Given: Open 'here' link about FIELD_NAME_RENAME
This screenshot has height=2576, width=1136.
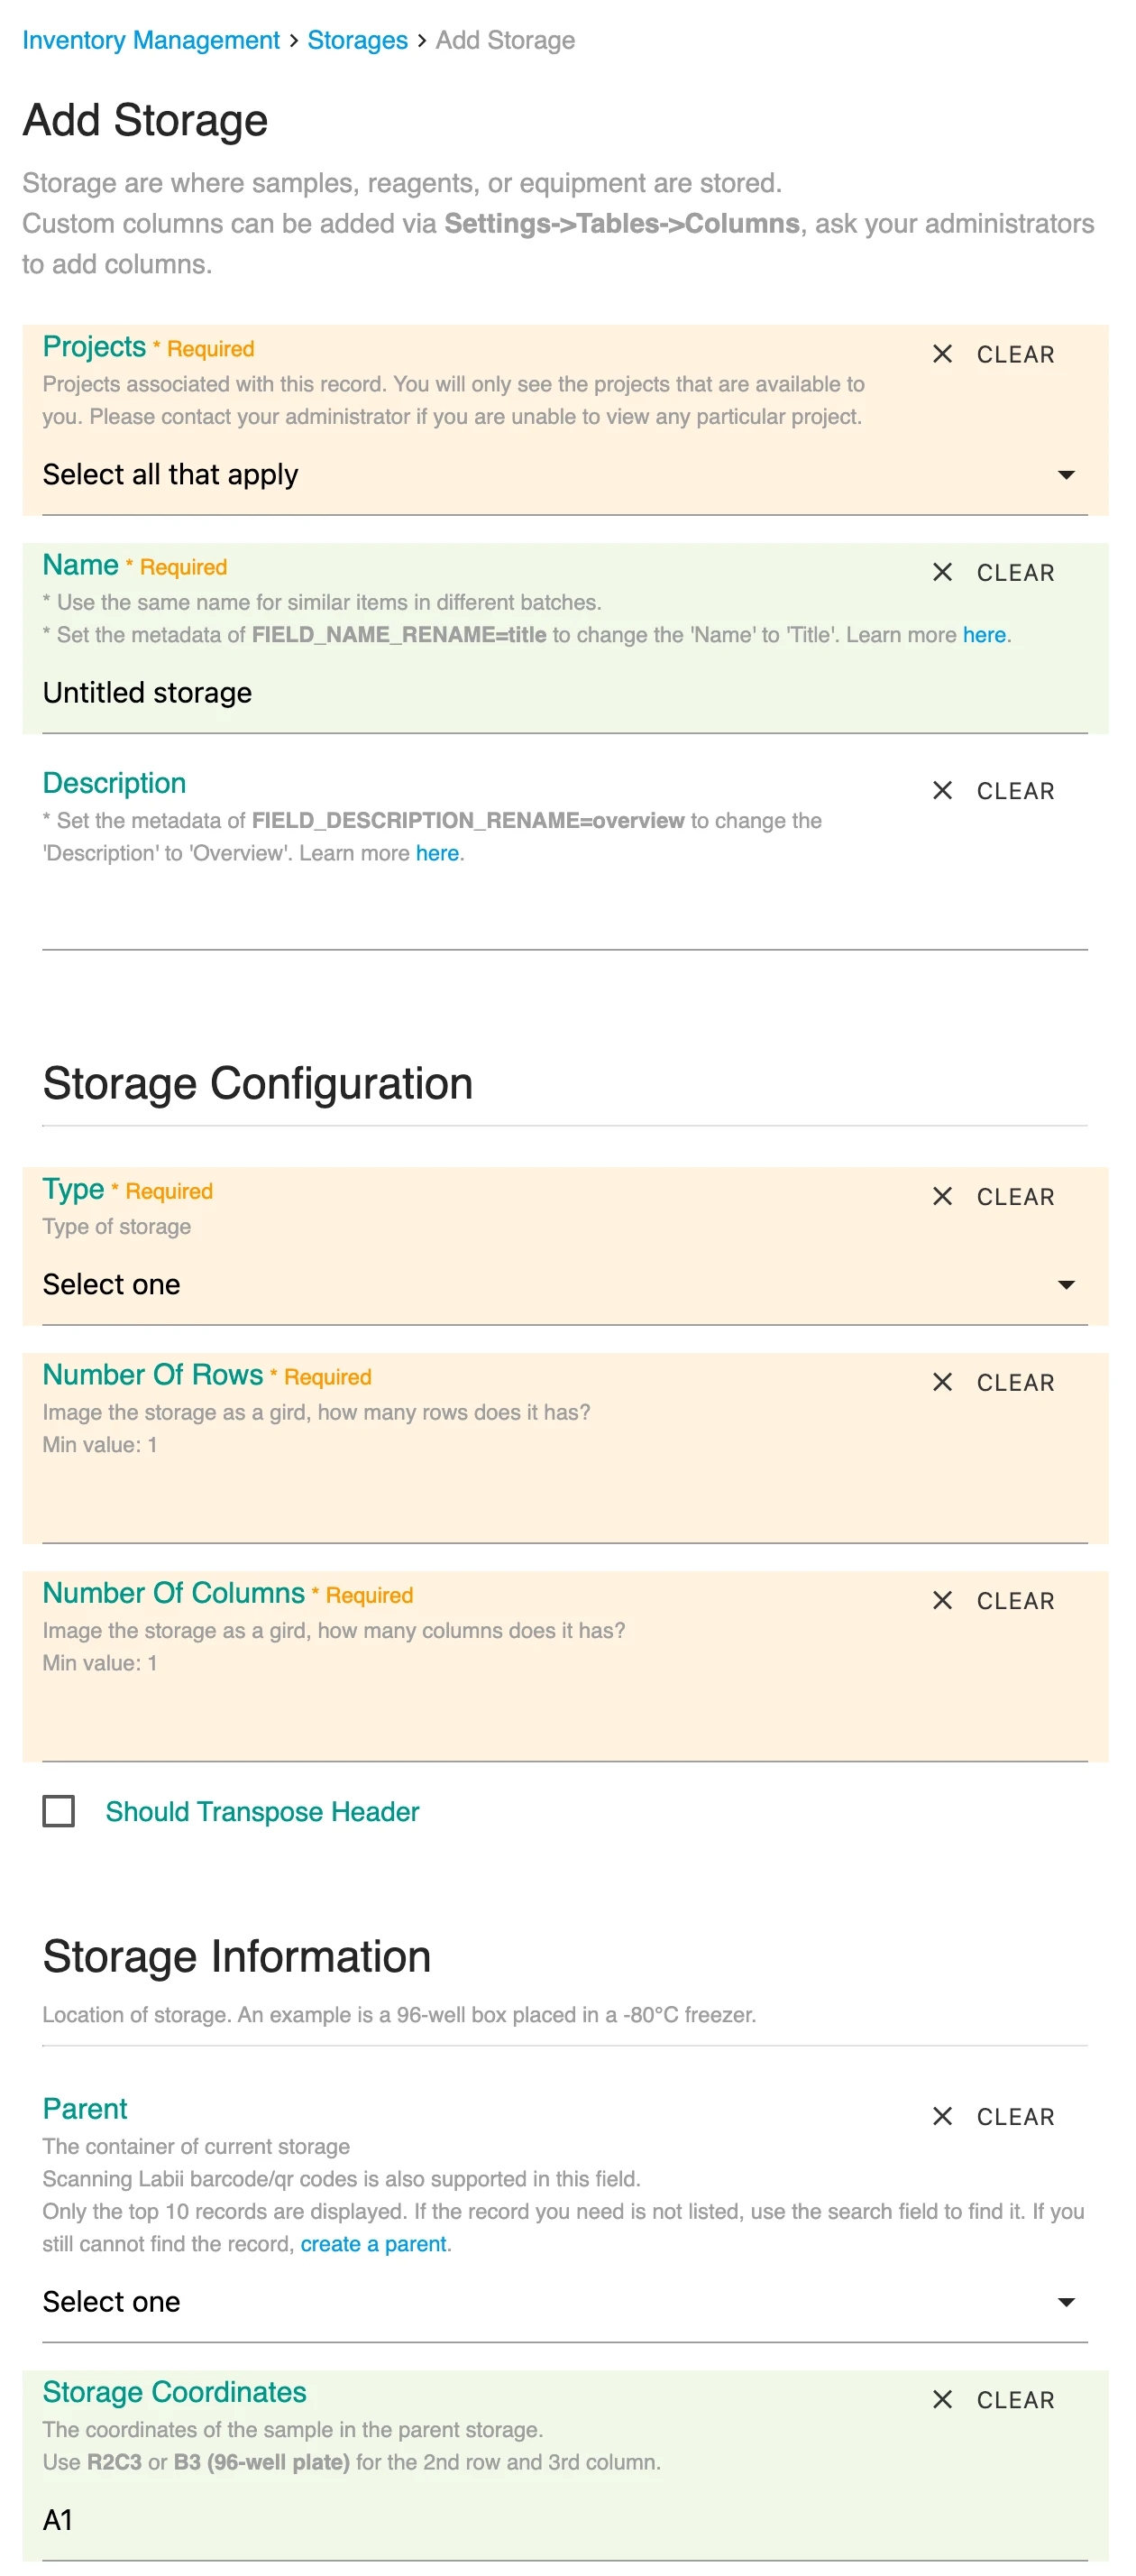Looking at the screenshot, I should pos(983,635).
